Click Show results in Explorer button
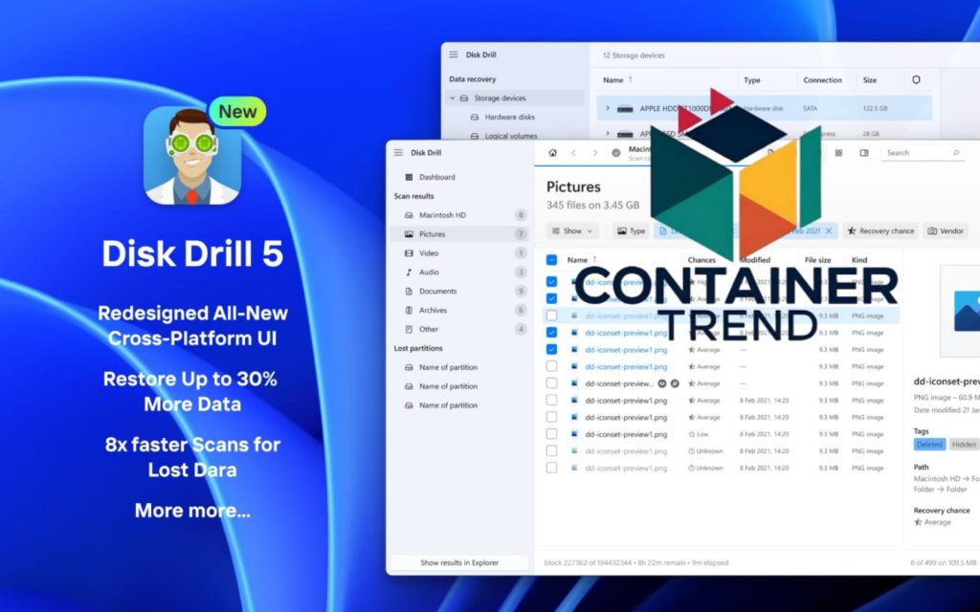Image resolution: width=980 pixels, height=612 pixels. pyautogui.click(x=459, y=562)
